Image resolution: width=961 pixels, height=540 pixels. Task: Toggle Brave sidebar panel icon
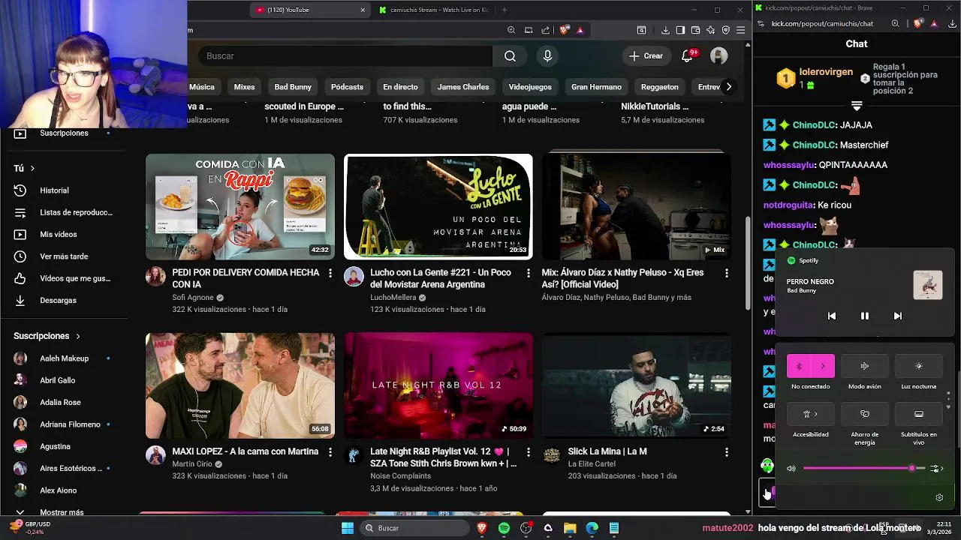coord(680,30)
